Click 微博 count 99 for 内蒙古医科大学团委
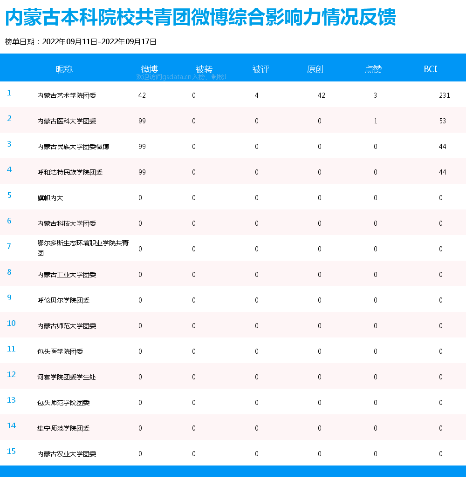This screenshot has width=466, height=479. click(142, 121)
